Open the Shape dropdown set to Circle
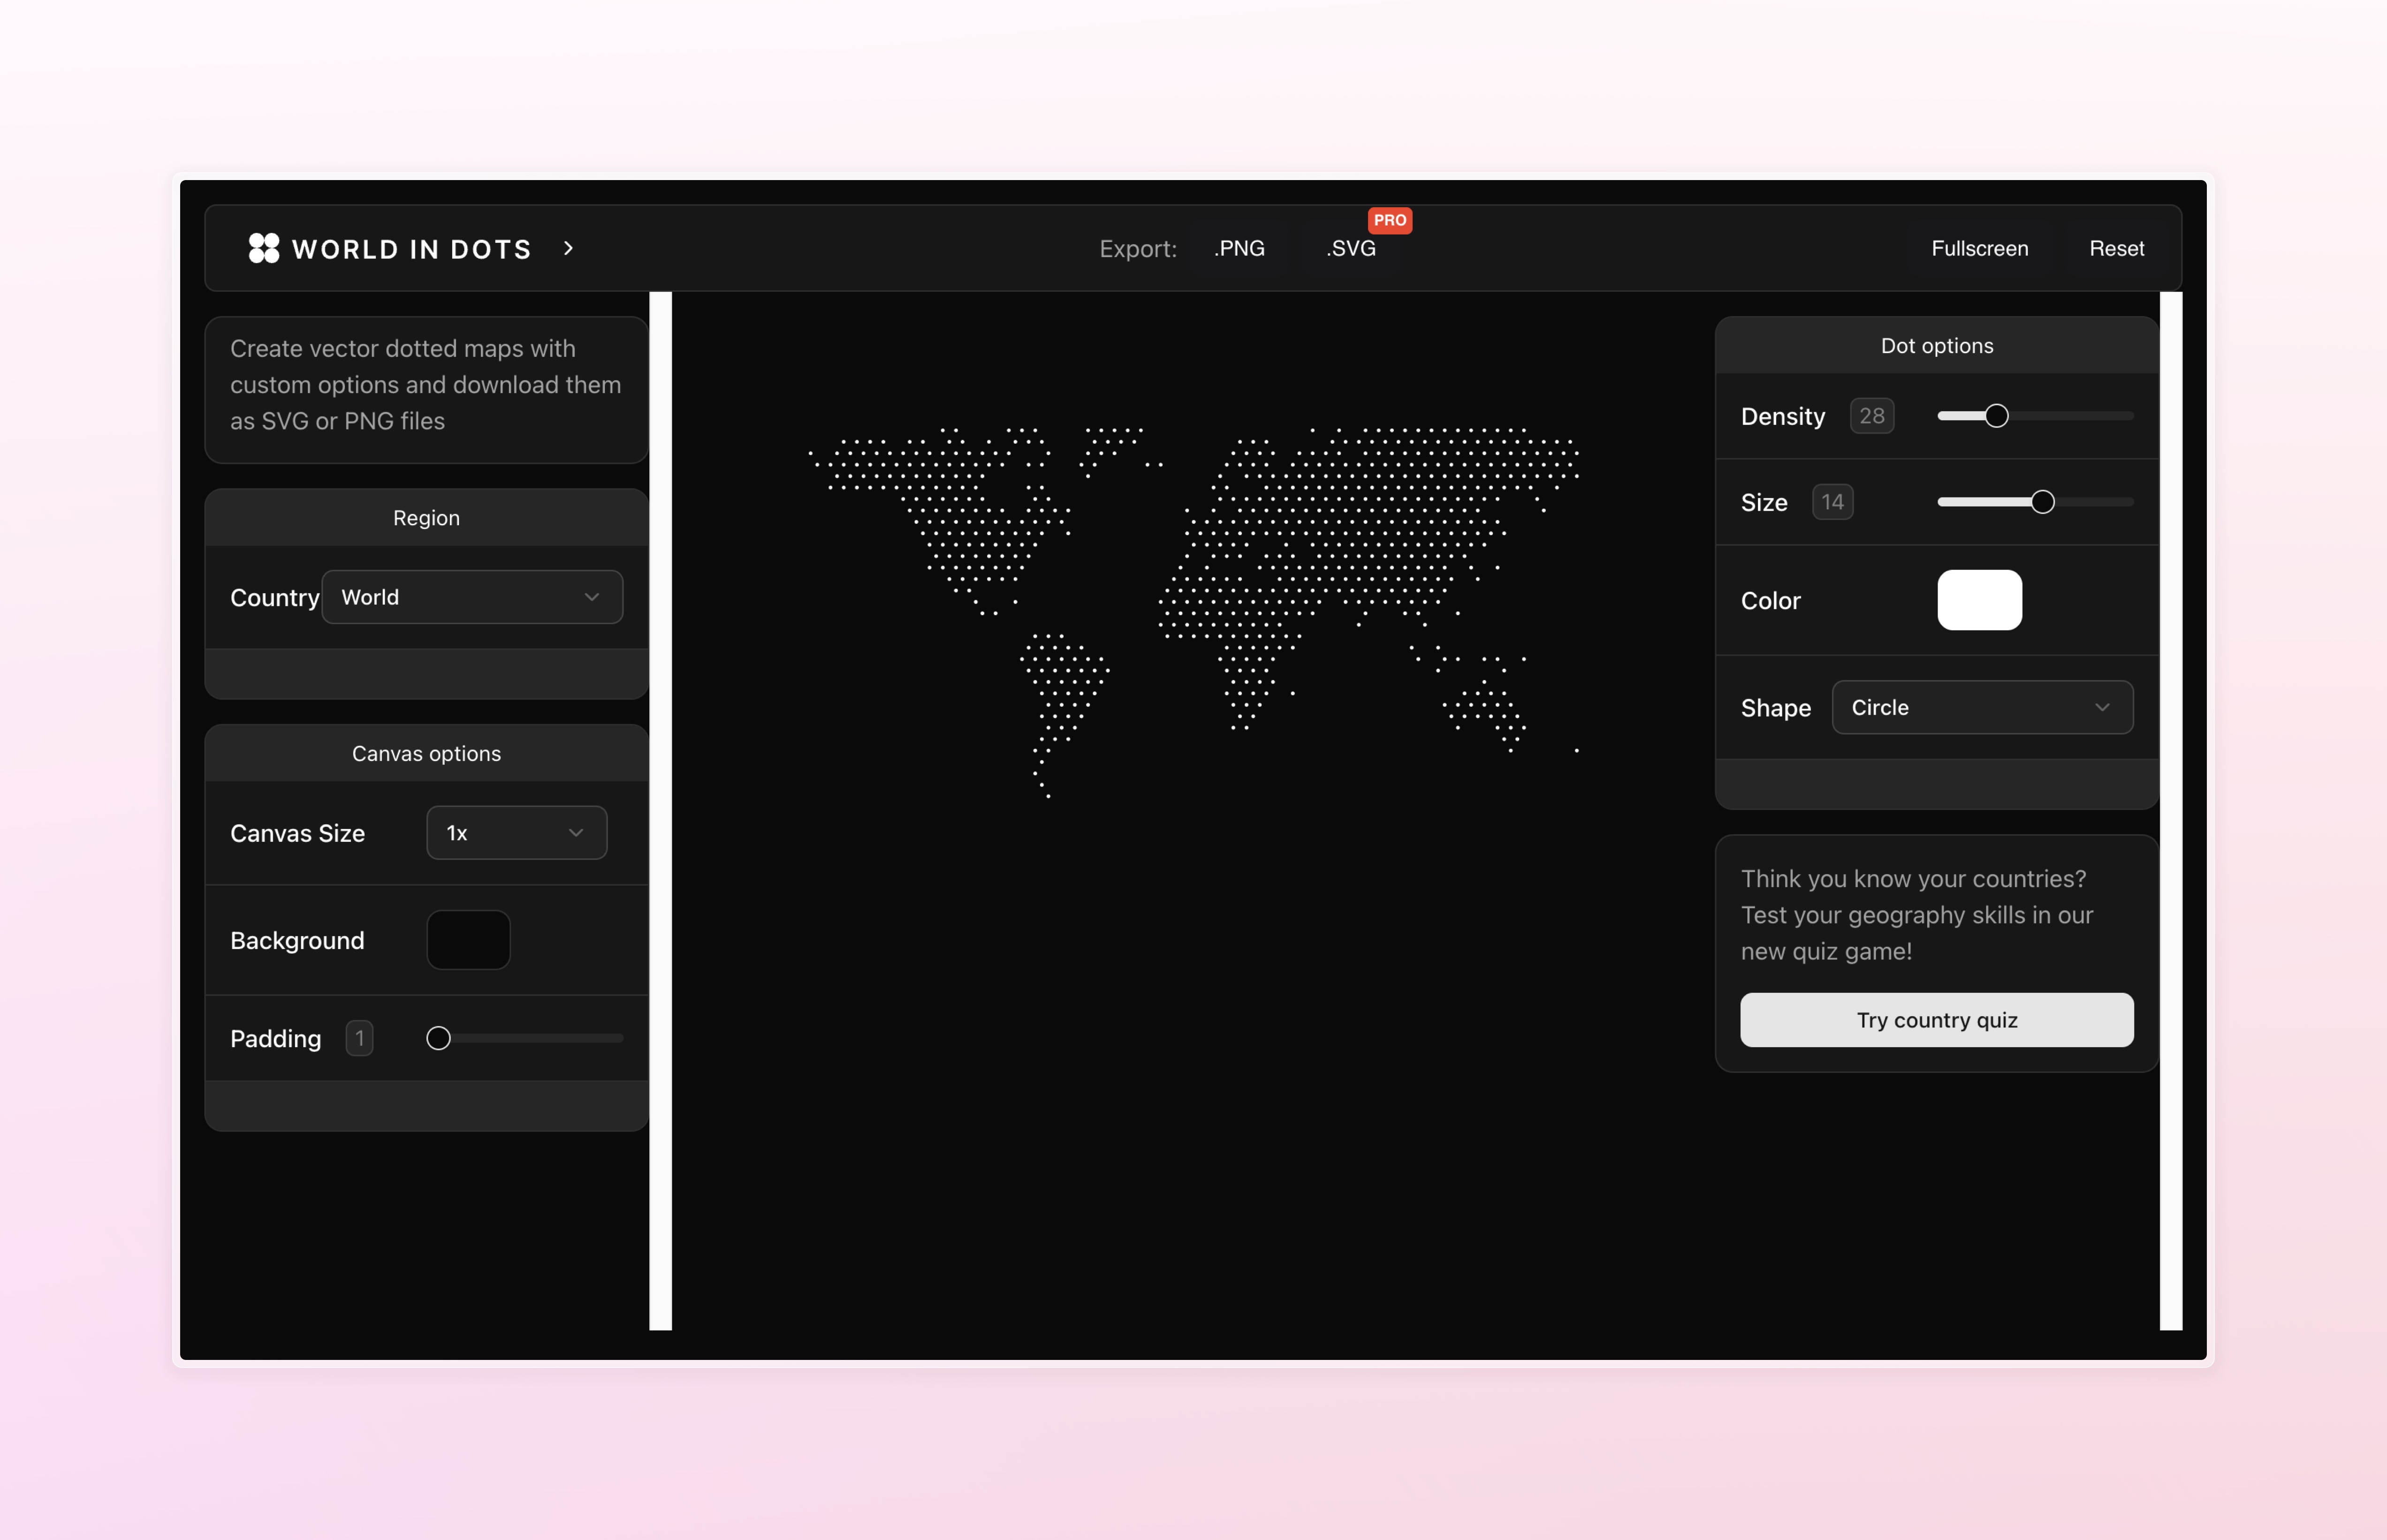The height and width of the screenshot is (1540, 2387). tap(1983, 707)
